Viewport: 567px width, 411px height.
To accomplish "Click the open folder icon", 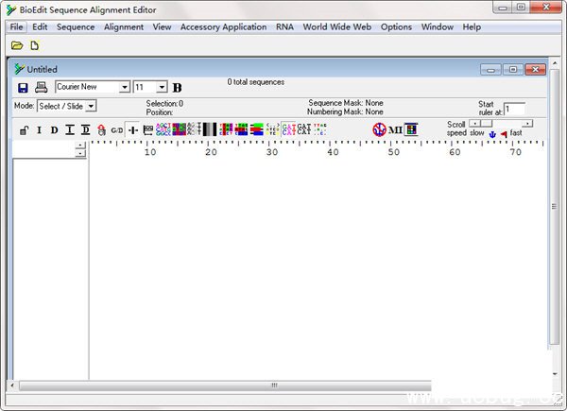I will click(x=17, y=45).
